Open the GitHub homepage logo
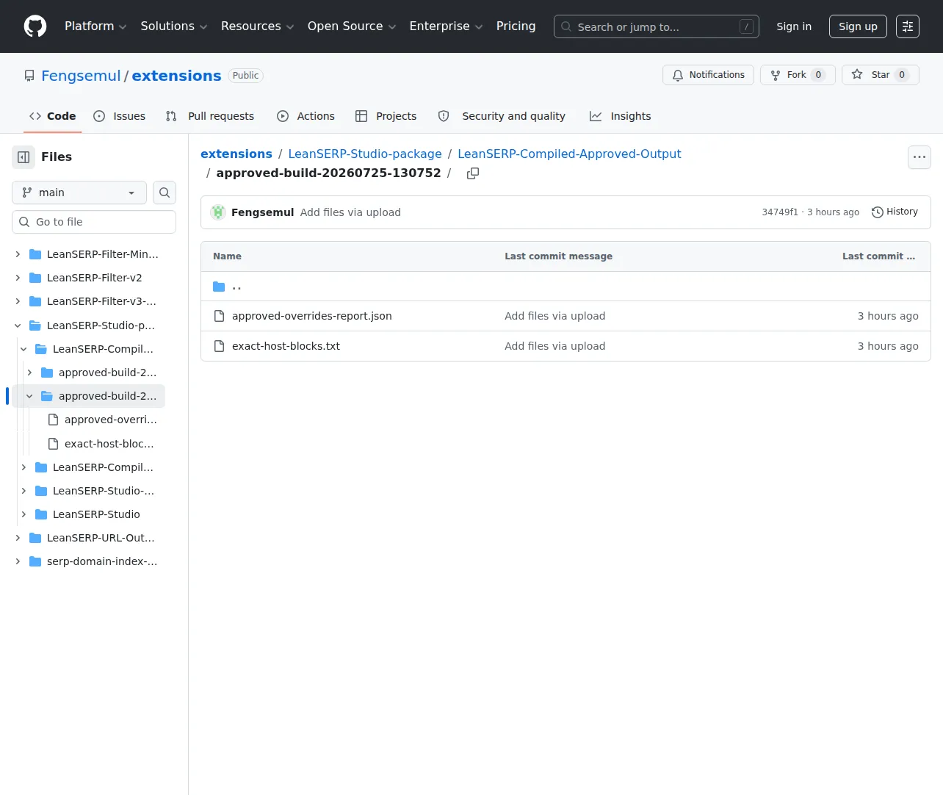Viewport: 943px width, 795px height. 35,26
